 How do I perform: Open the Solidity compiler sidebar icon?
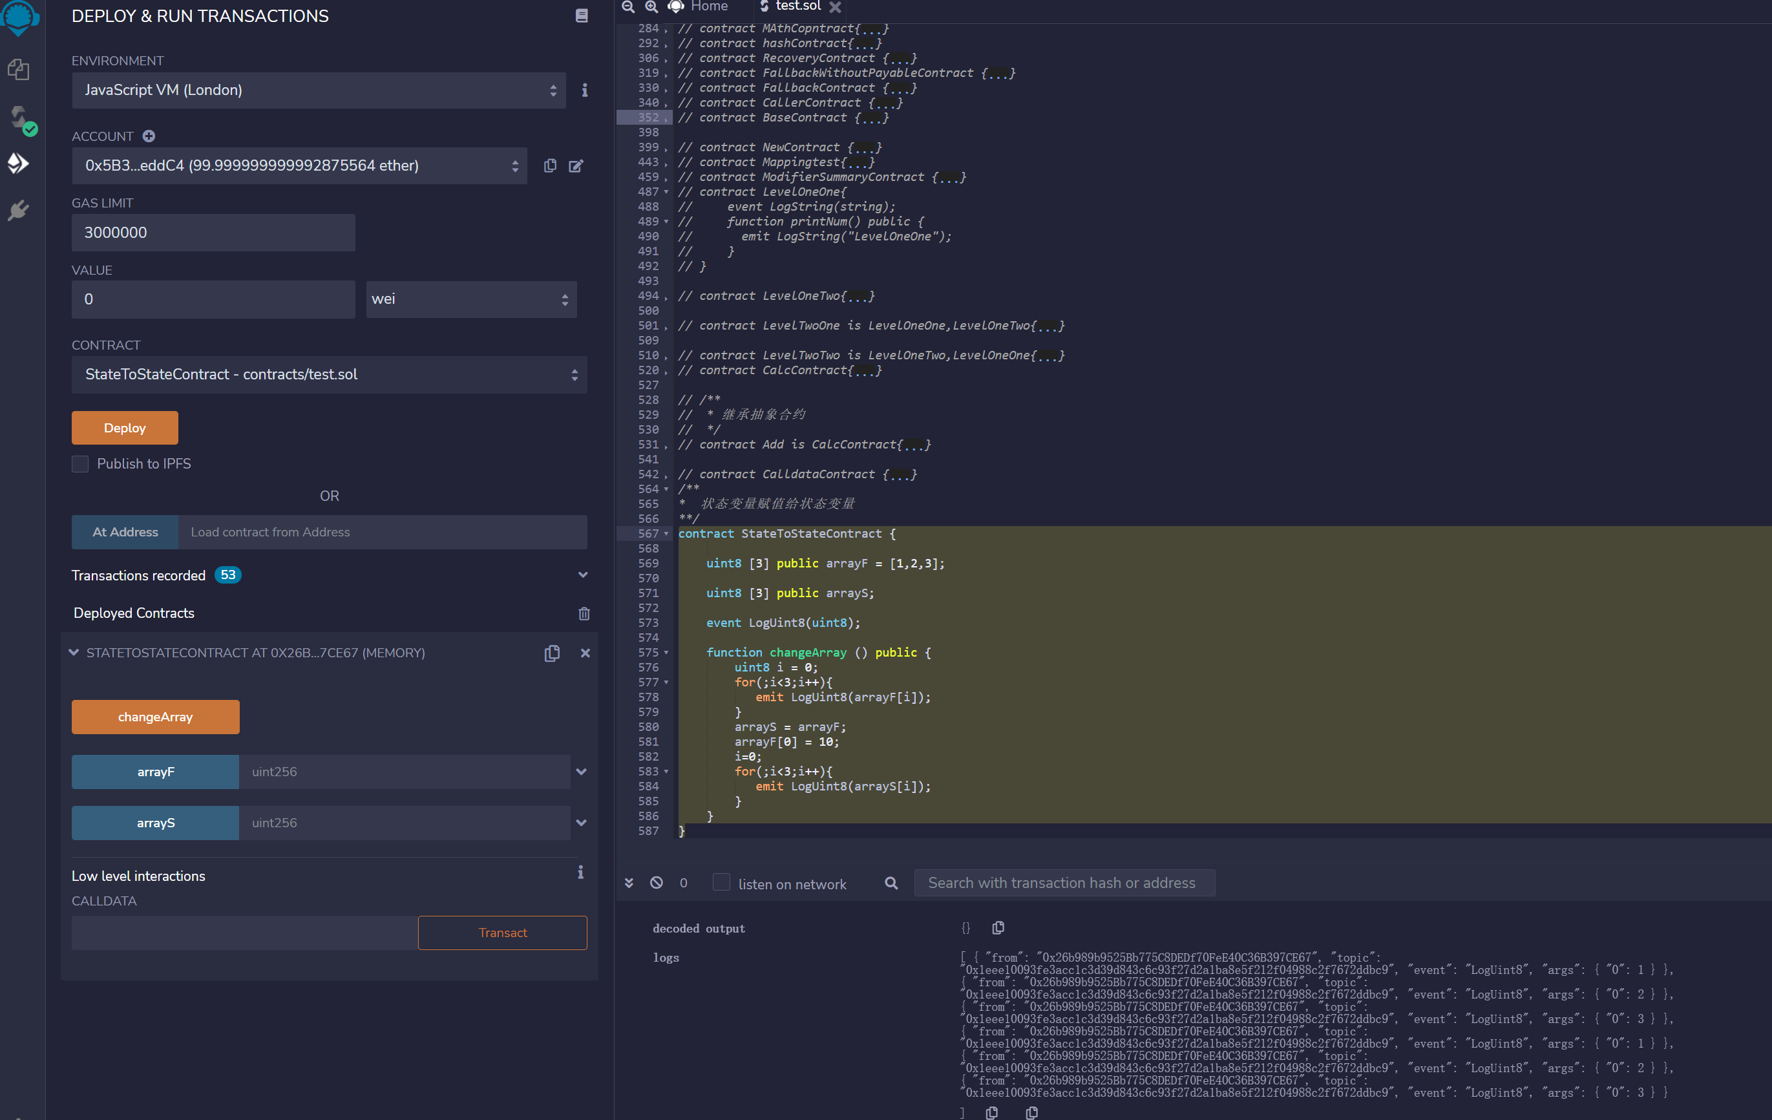pyautogui.click(x=20, y=118)
